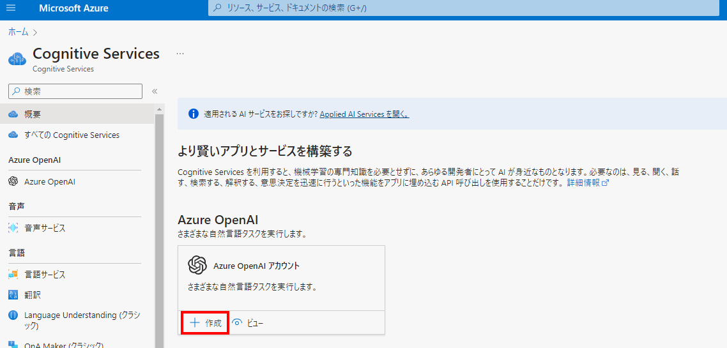Select 概要 in the sidebar
The width and height of the screenshot is (727, 348).
[x=77, y=114]
